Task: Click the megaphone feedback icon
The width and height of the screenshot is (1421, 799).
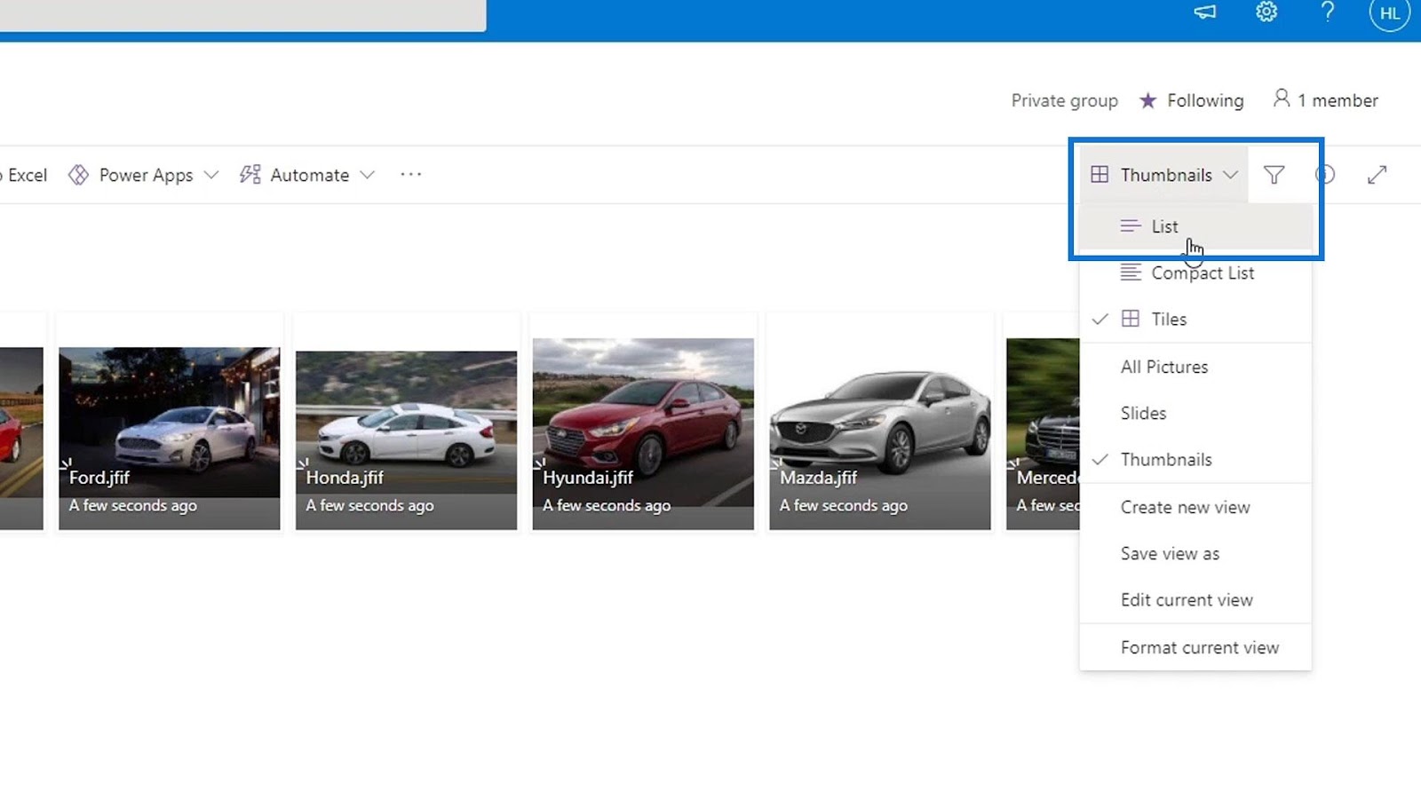Action: coord(1204,12)
